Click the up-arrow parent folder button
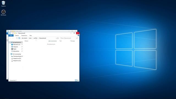Image resolution: width=176 pixels, height=99 pixels. 17,38
